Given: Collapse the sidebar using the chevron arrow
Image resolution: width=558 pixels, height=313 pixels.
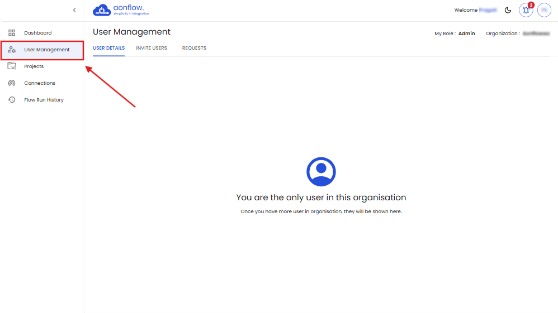Looking at the screenshot, I should tap(74, 10).
